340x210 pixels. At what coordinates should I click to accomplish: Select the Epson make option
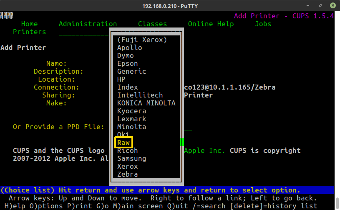point(127,63)
